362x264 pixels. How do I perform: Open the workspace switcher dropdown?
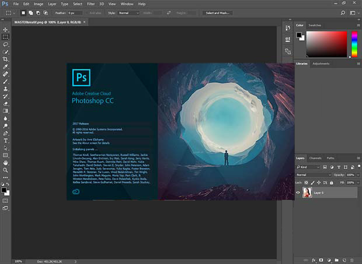pos(354,13)
